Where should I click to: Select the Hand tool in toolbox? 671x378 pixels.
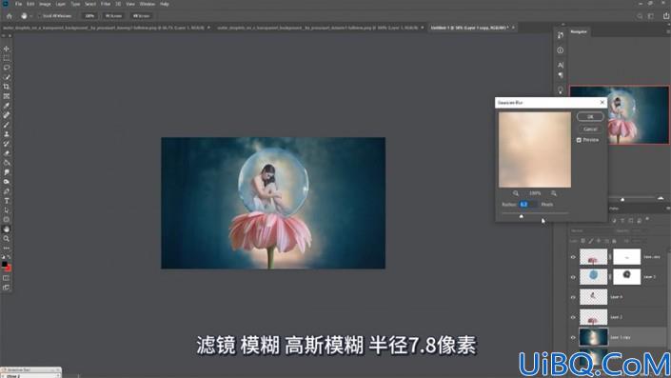pos(7,229)
